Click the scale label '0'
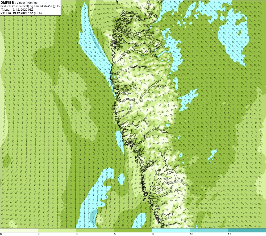This screenshot has width=266, height=236. [1, 234]
